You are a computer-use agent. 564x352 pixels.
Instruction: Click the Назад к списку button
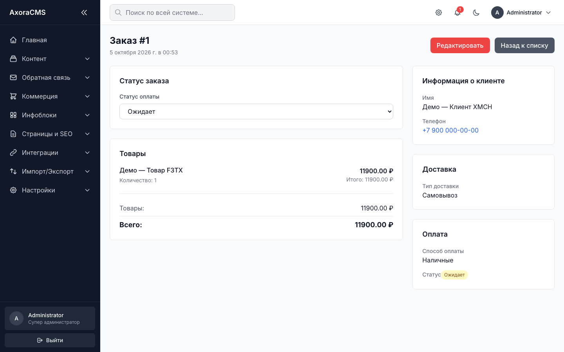click(524, 45)
